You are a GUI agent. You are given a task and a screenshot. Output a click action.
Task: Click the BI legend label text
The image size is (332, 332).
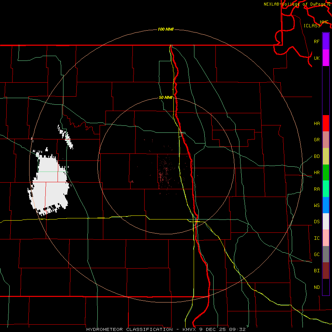[x=317, y=271]
